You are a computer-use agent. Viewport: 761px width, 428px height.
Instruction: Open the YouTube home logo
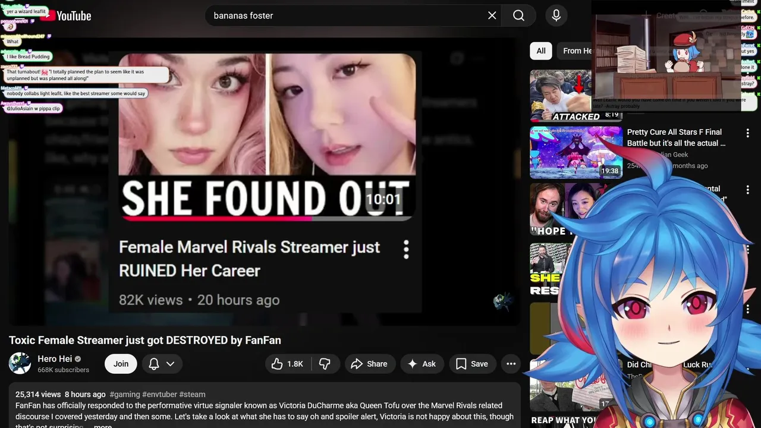click(67, 16)
